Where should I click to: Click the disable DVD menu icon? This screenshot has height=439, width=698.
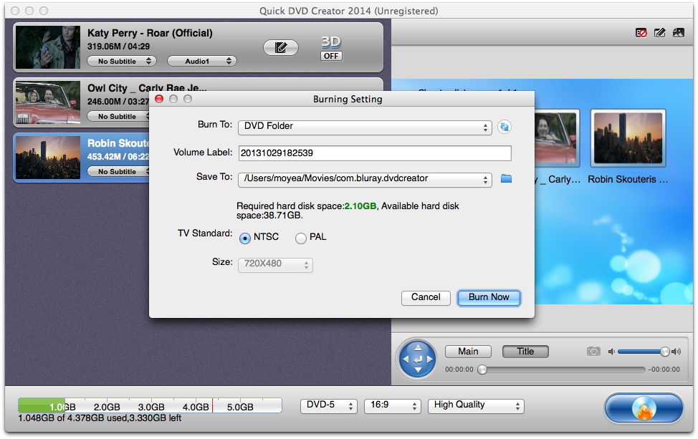click(641, 33)
